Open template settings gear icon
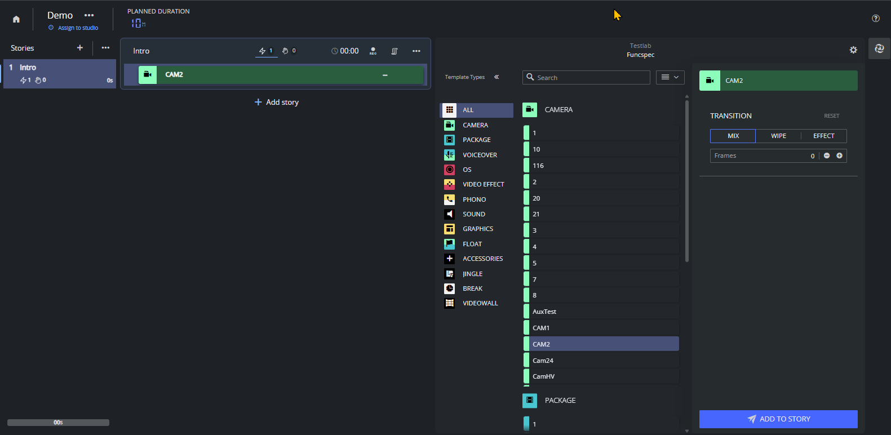This screenshot has width=891, height=435. pyautogui.click(x=853, y=50)
